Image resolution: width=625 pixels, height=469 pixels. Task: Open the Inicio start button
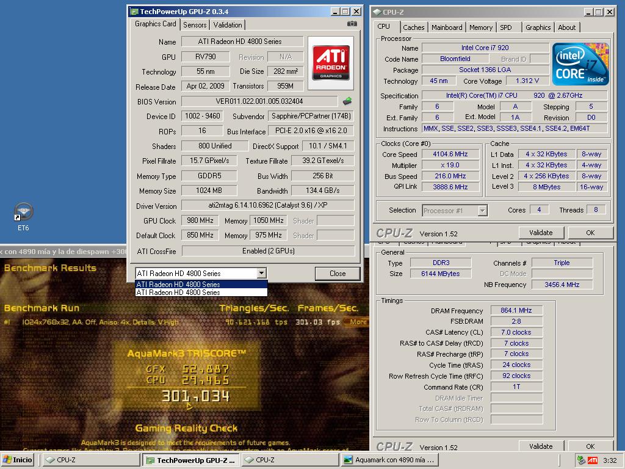pyautogui.click(x=18, y=460)
